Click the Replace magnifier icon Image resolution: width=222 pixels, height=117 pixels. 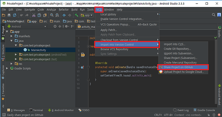coord(57,15)
